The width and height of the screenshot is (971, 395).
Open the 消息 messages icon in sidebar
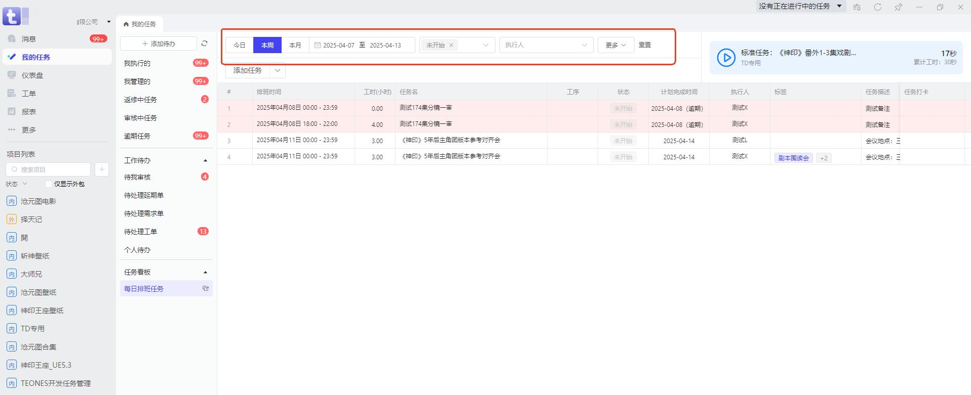coord(12,39)
